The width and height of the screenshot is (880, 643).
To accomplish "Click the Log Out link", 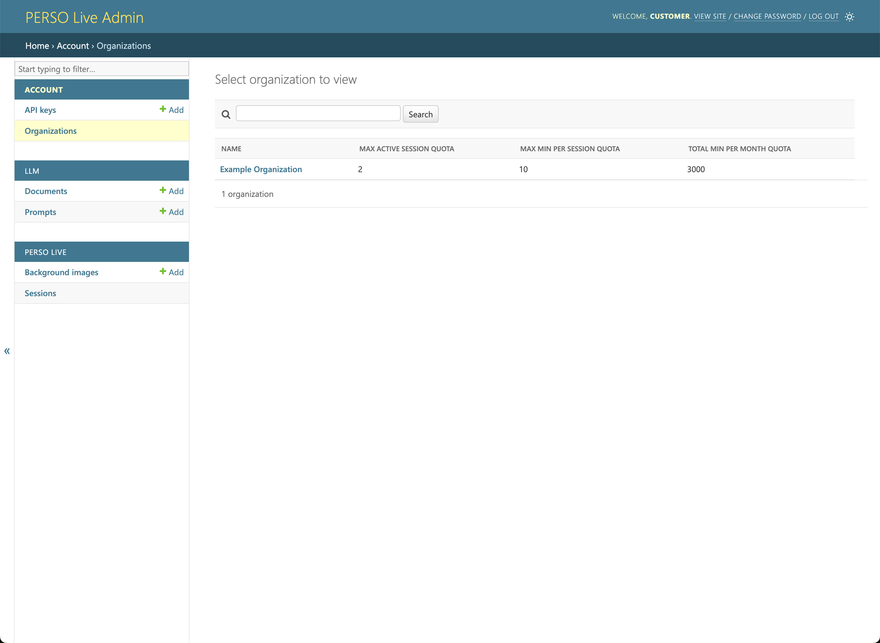I will point(823,16).
